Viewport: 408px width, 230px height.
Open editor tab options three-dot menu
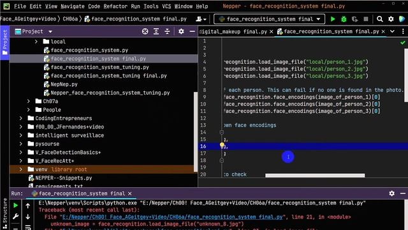click(x=403, y=31)
